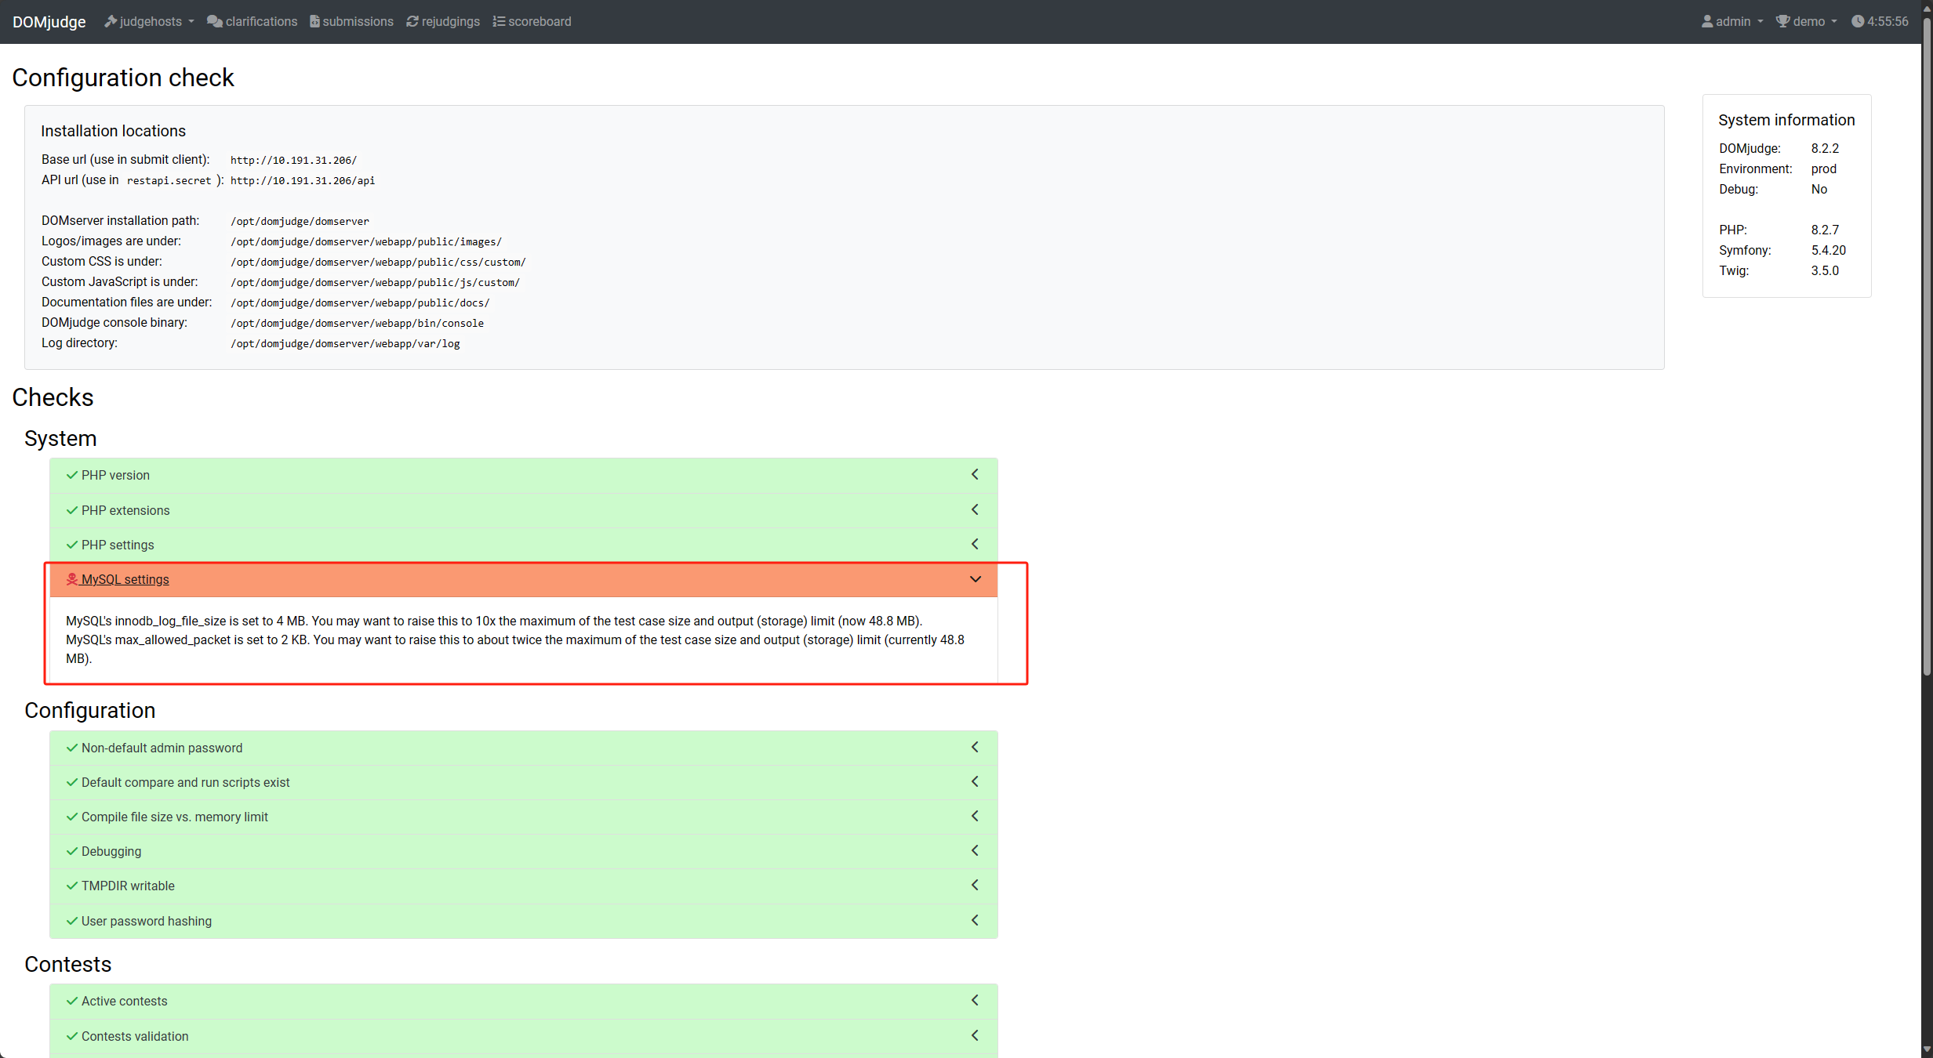Viewport: 1933px width, 1058px height.
Task: Click the DOMjudge brand link
Action: click(x=49, y=21)
